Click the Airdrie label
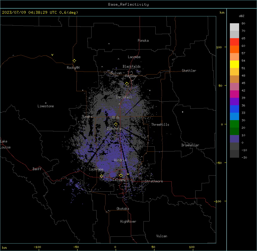 click(x=120, y=160)
